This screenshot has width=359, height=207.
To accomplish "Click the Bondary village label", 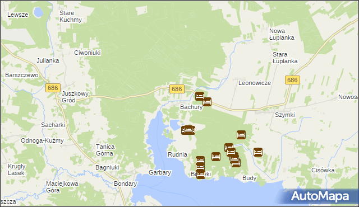I will pyautogui.click(x=125, y=184).
